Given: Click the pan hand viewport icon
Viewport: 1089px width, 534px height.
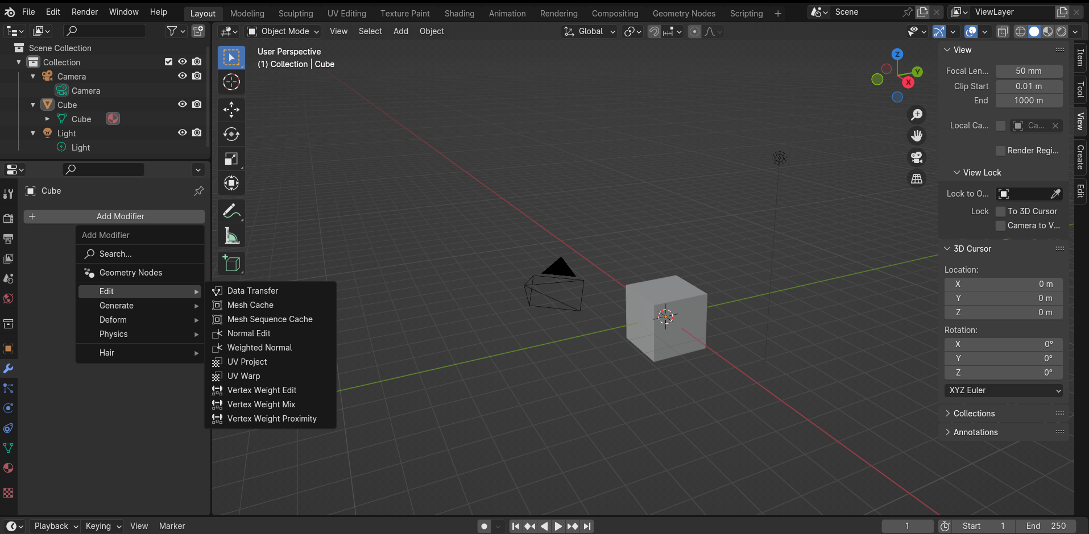Looking at the screenshot, I should click(917, 136).
